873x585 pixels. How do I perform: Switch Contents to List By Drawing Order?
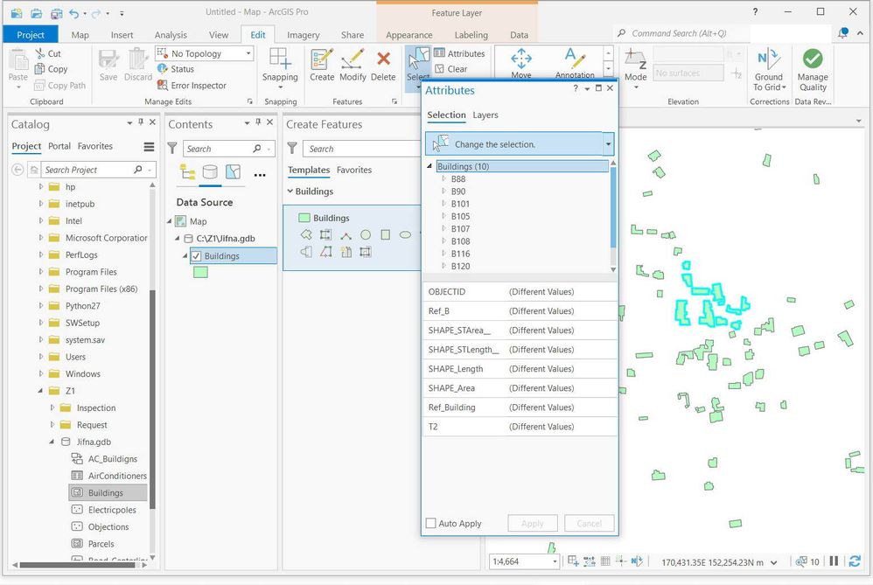coord(187,172)
